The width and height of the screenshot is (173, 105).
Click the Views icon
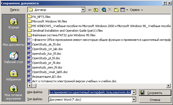point(123,10)
